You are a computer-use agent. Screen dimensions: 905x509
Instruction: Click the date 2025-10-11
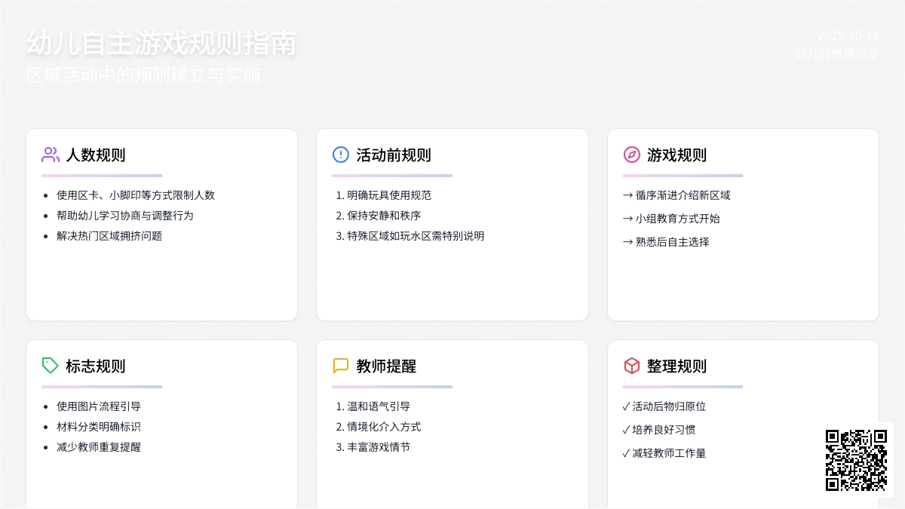pyautogui.click(x=848, y=35)
